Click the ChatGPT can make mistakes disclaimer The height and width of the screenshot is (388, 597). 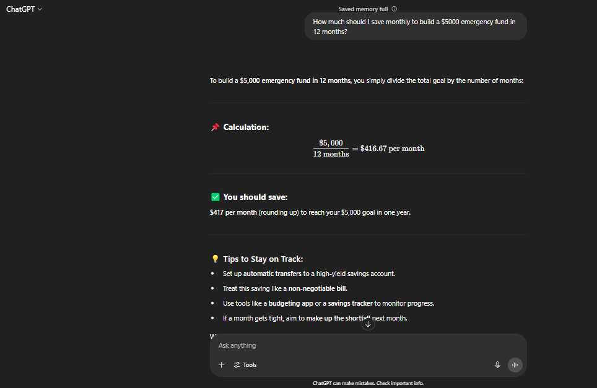[368, 383]
